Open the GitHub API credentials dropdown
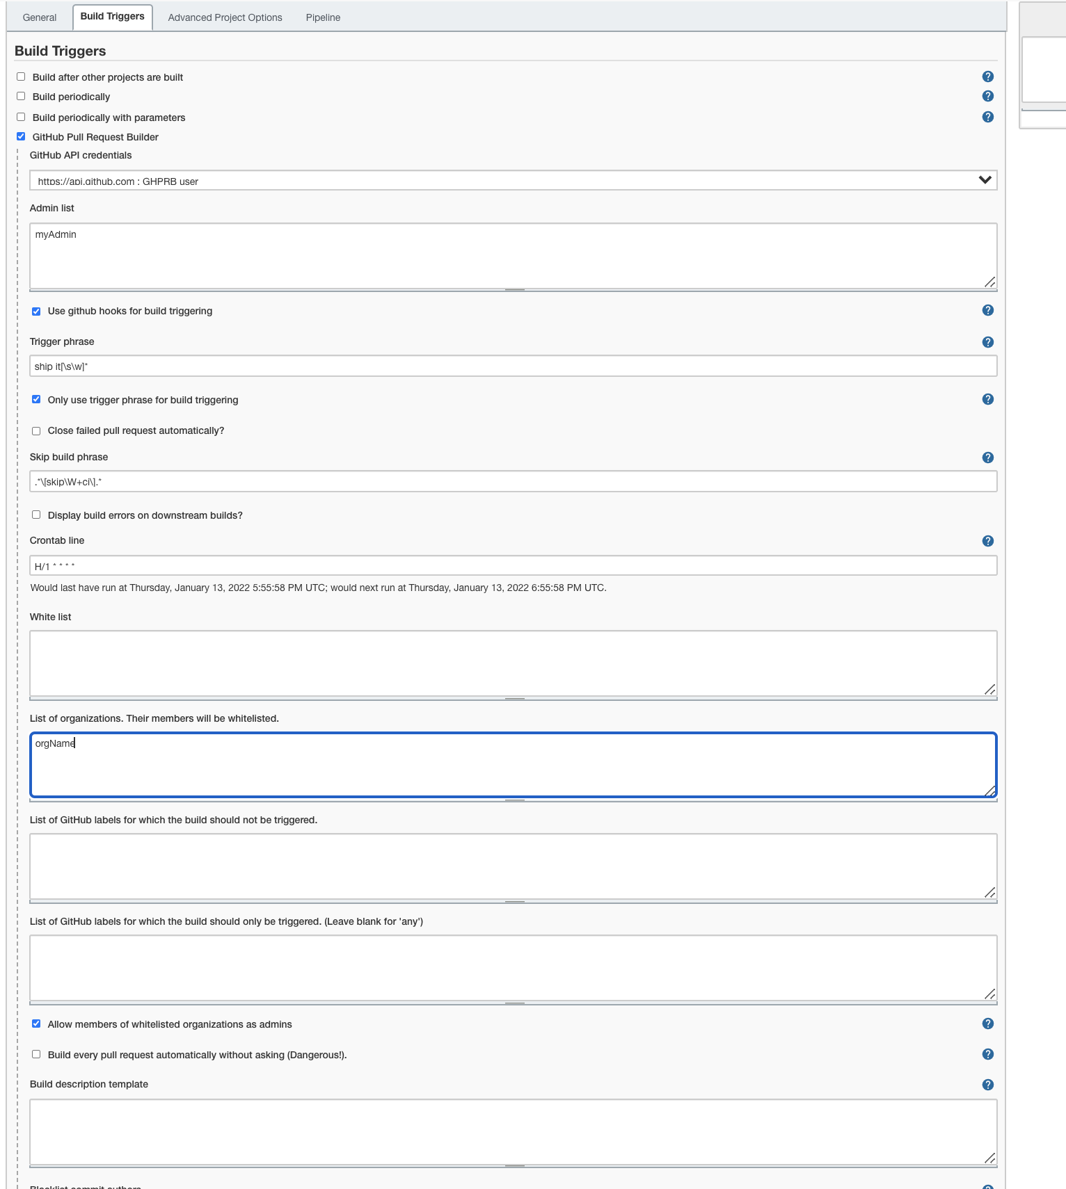 point(513,181)
